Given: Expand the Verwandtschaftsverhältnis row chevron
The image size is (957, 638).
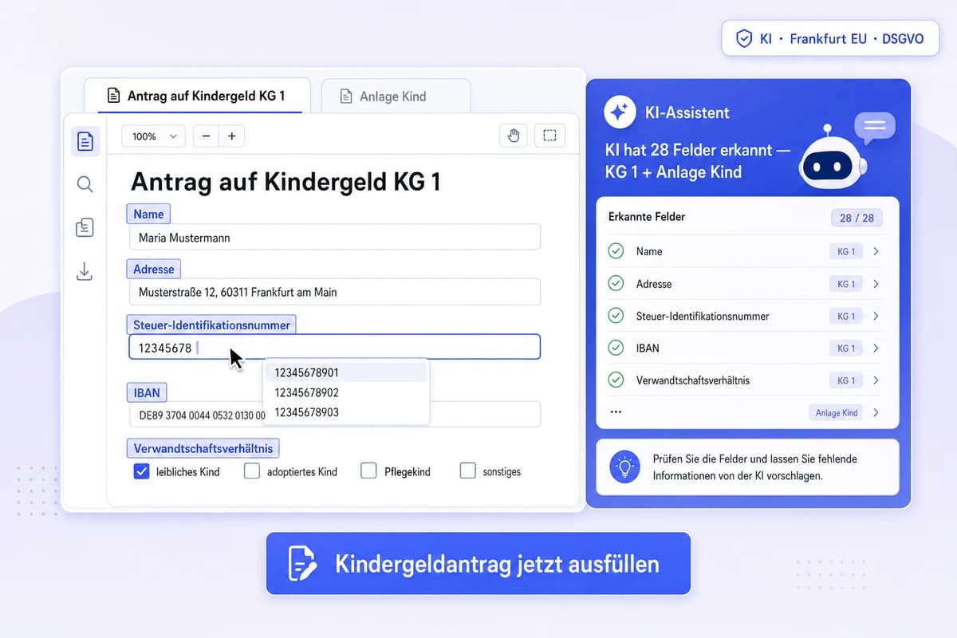Looking at the screenshot, I should pos(876,380).
